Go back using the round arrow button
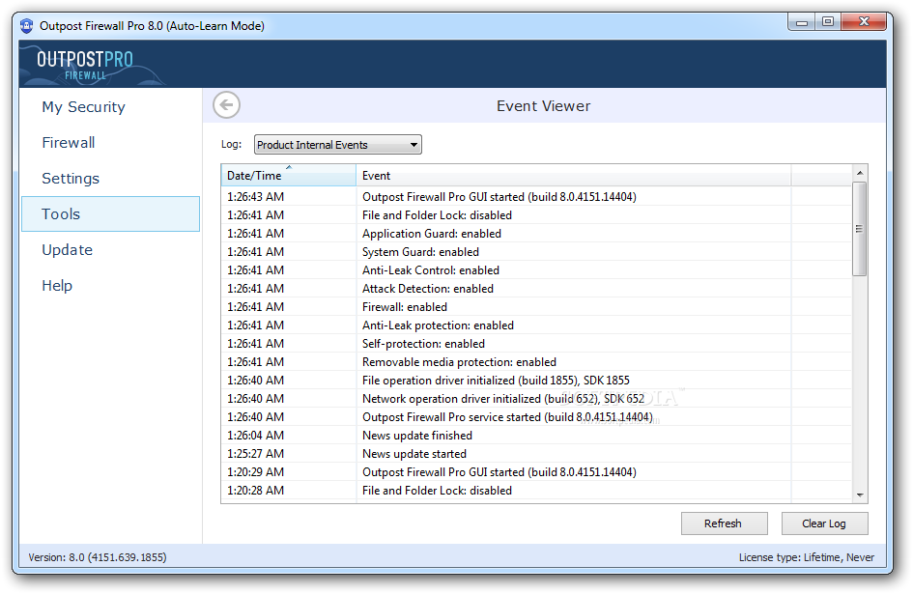The width and height of the screenshot is (913, 594). coord(226,105)
